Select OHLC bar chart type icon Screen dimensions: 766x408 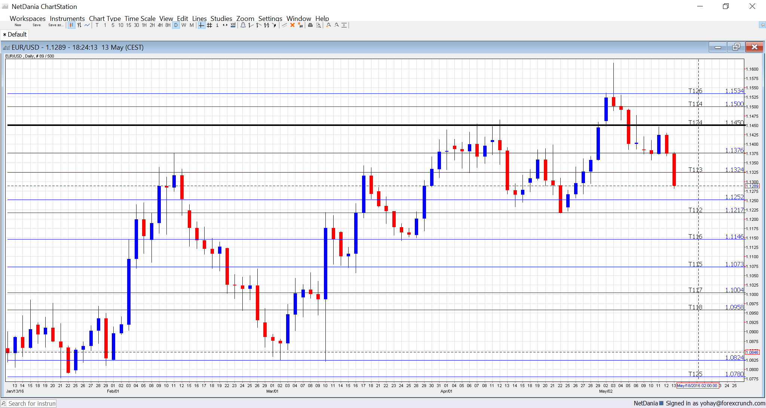point(79,25)
